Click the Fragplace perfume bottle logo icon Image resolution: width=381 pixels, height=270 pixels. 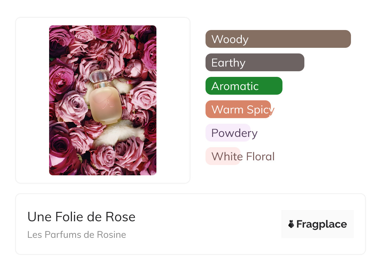(291, 224)
